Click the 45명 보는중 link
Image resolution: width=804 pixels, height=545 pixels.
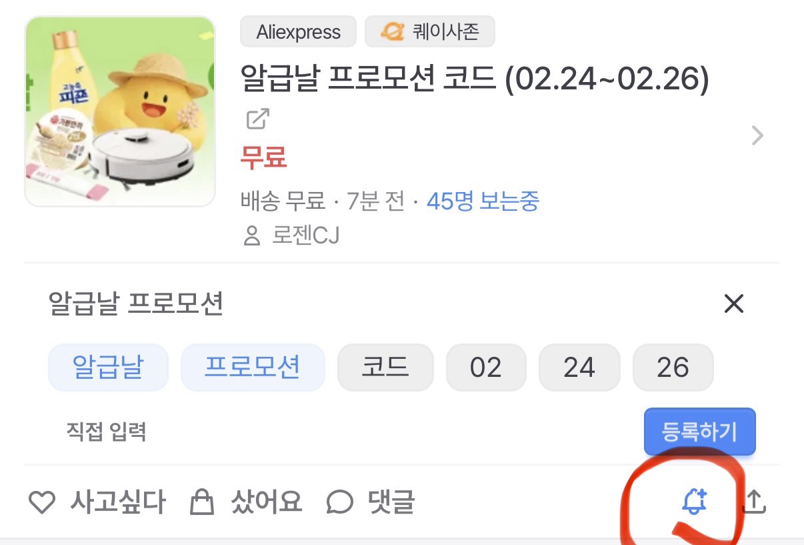483,201
